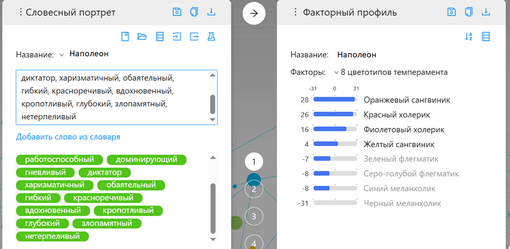Click the Добавить слово из словаря link
The image size is (510, 249).
[x=68, y=137]
